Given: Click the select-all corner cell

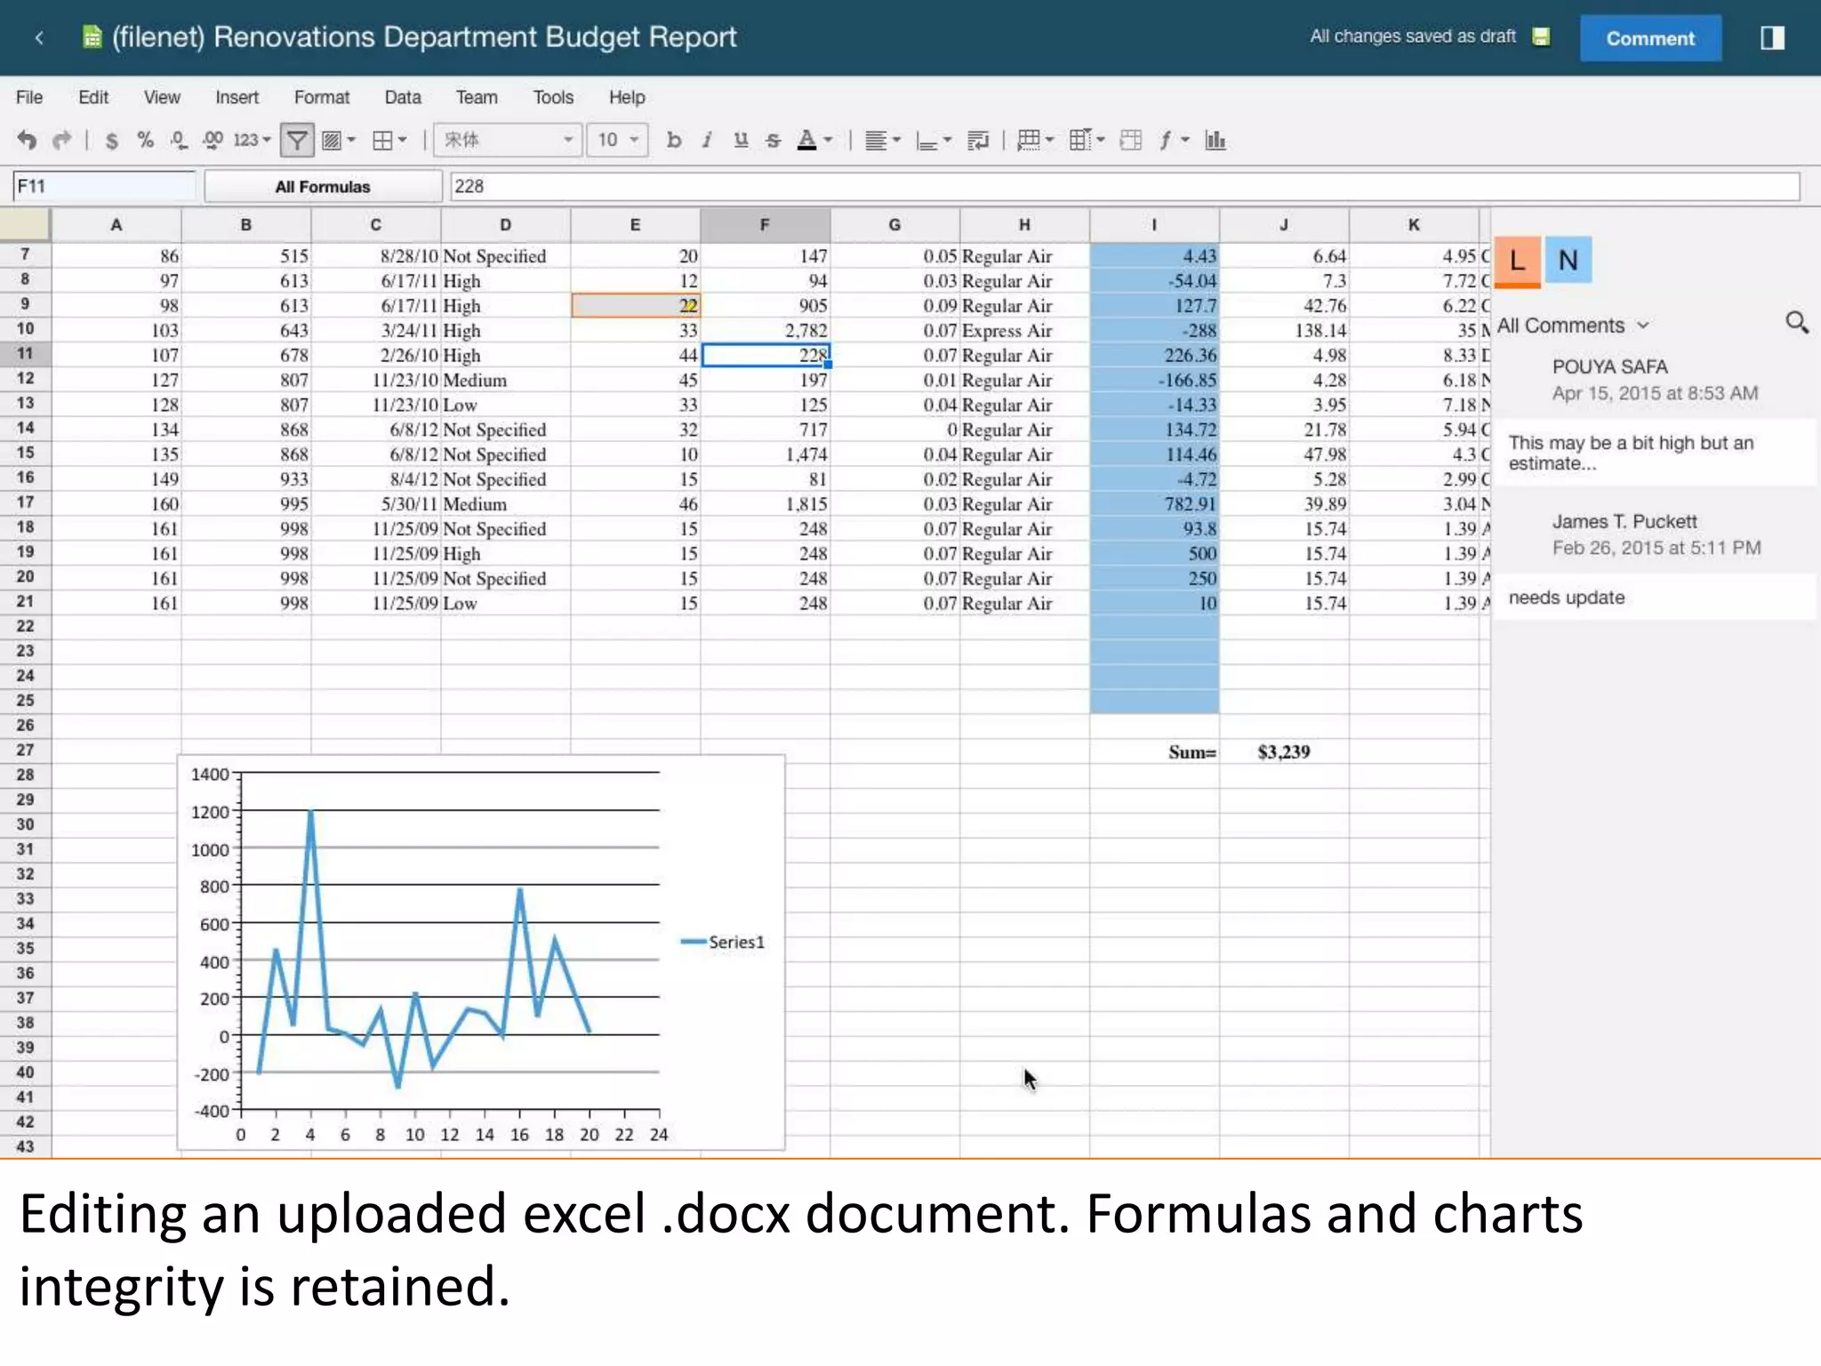Looking at the screenshot, I should [25, 225].
